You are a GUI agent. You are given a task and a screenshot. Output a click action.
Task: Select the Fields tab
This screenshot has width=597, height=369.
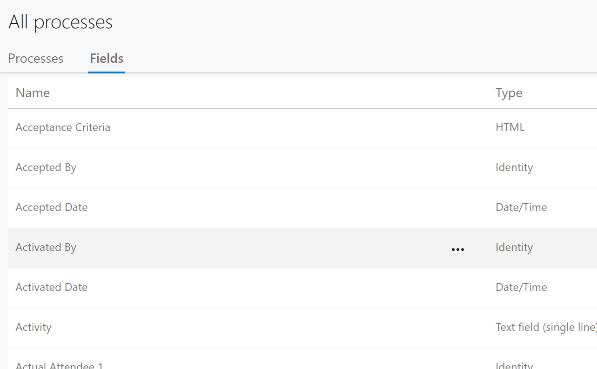107,59
